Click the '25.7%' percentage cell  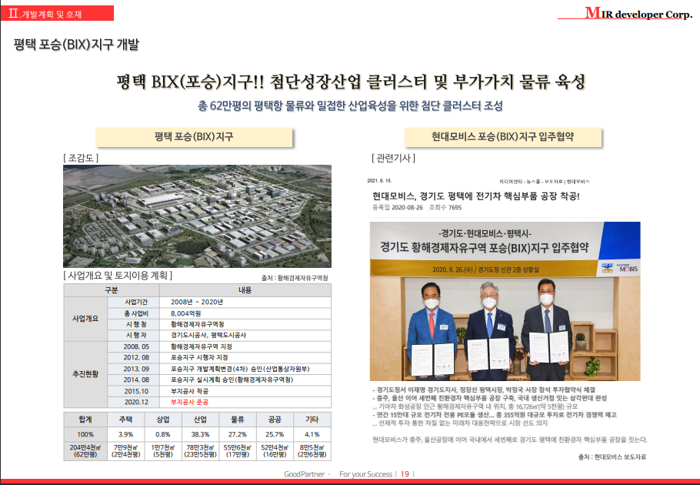(x=275, y=434)
